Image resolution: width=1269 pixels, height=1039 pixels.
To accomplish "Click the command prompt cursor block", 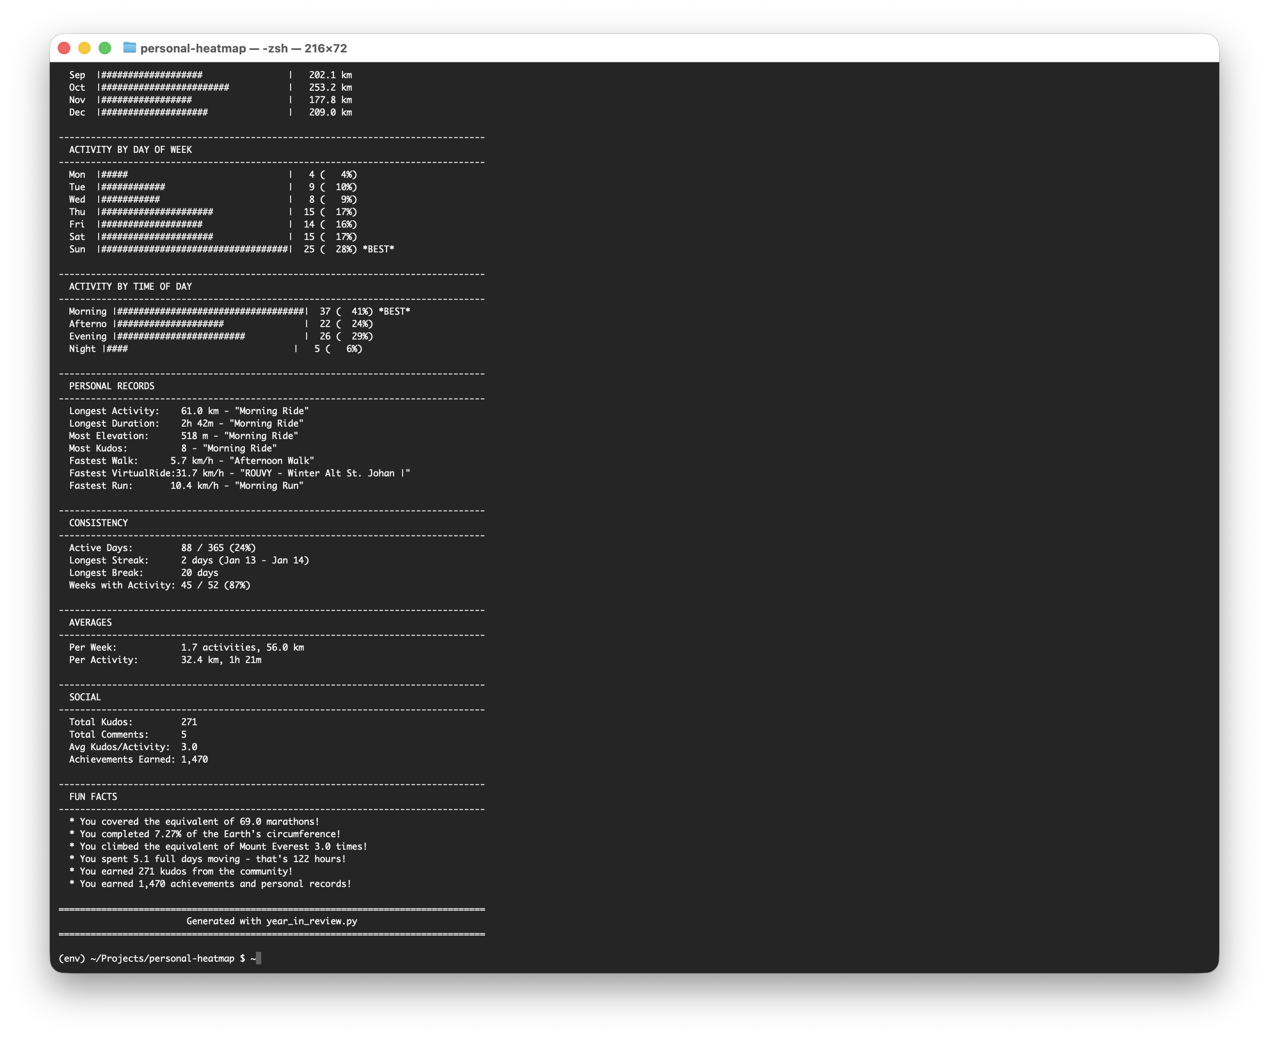I will click(259, 958).
